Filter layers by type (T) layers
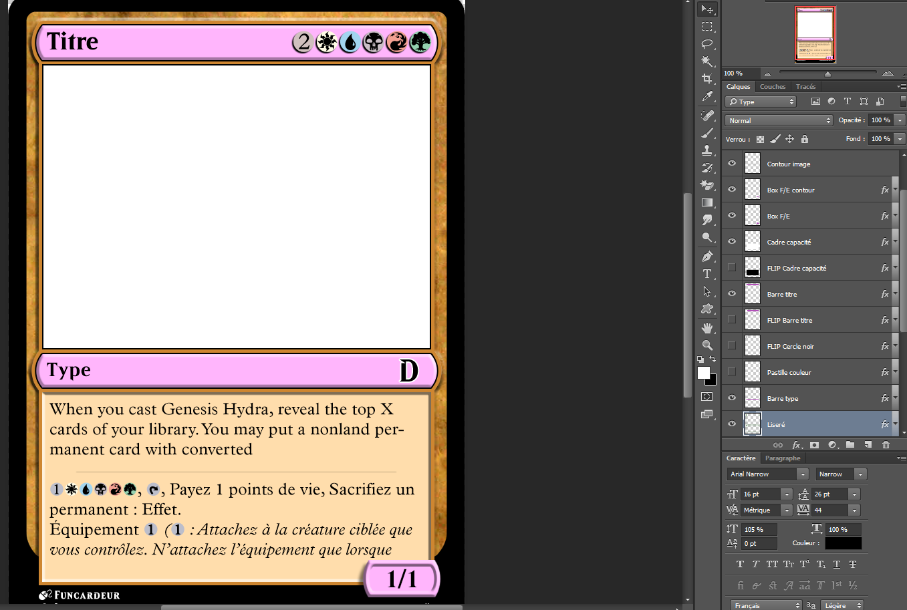The width and height of the screenshot is (907, 610). click(848, 102)
